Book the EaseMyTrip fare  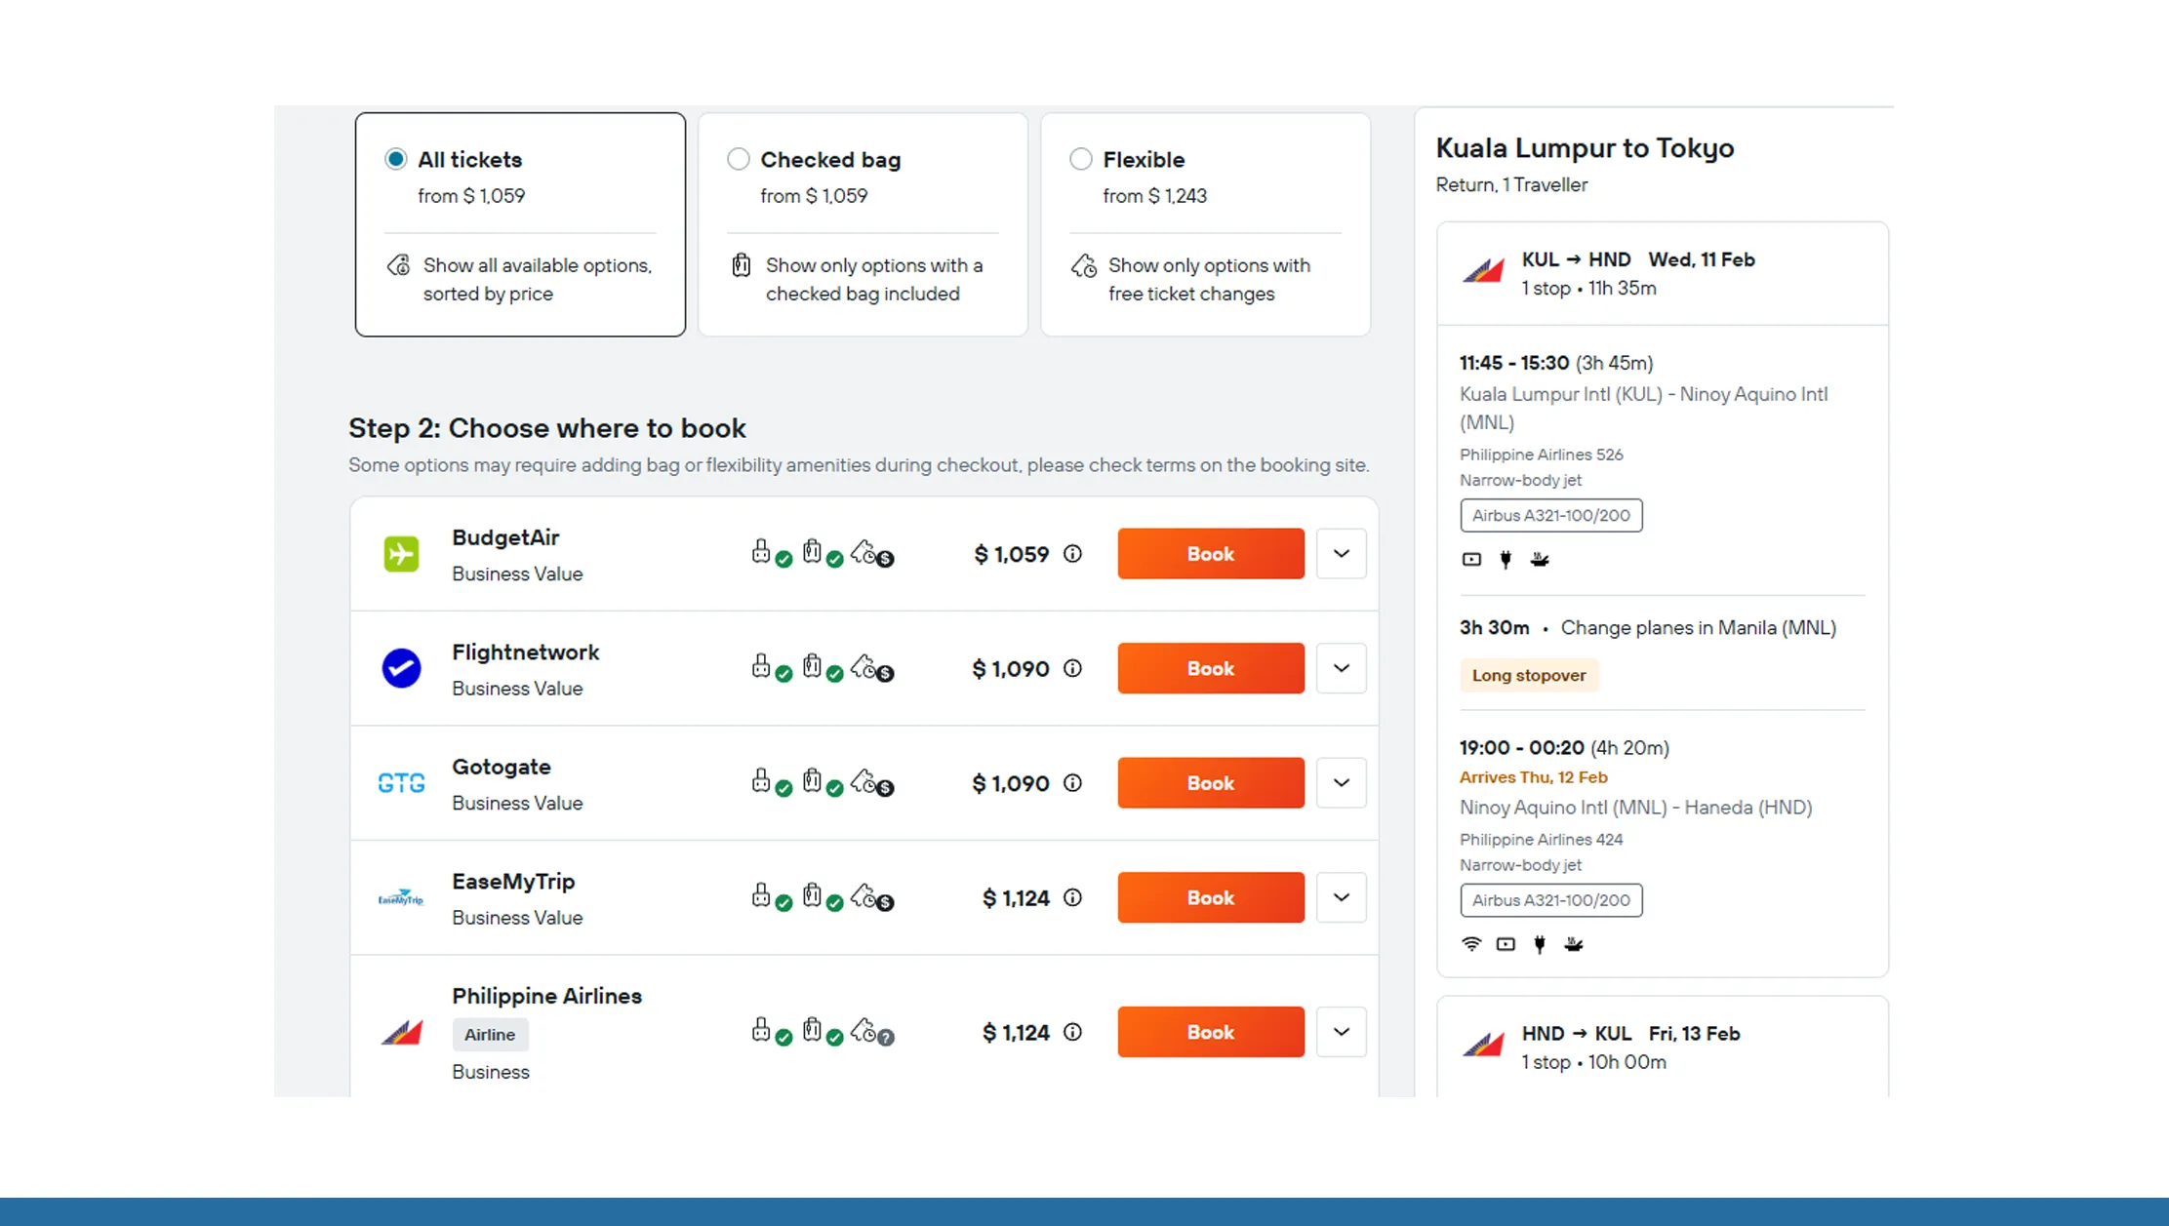(x=1210, y=897)
